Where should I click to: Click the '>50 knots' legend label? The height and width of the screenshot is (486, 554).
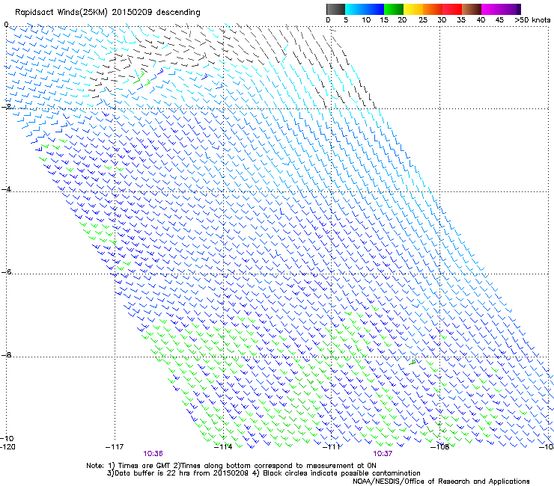coord(532,20)
